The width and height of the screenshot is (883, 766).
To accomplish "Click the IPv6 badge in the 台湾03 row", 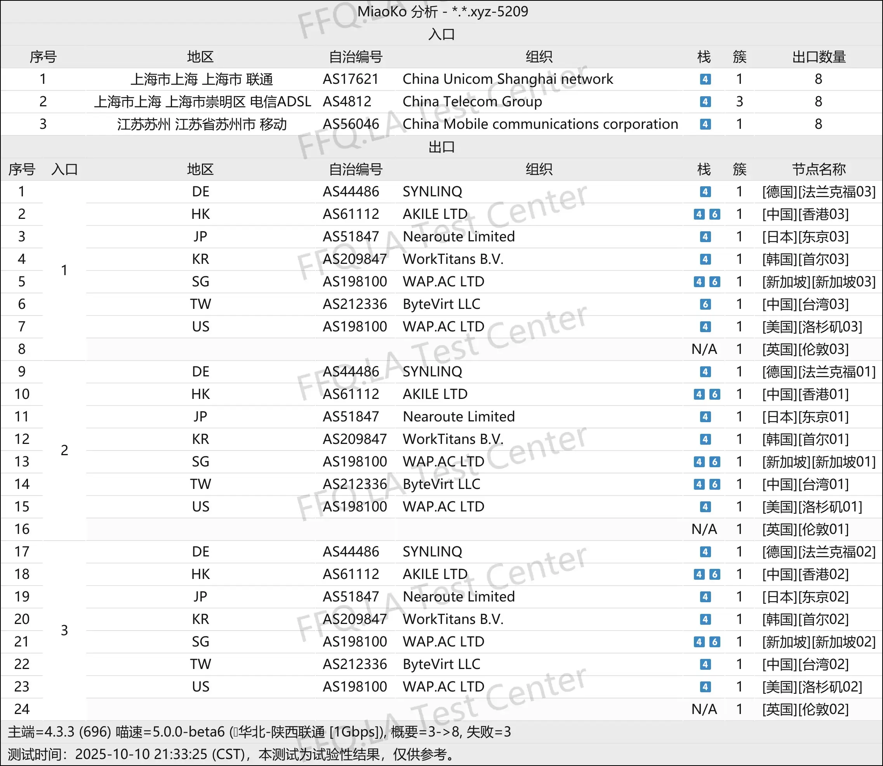I will (705, 304).
